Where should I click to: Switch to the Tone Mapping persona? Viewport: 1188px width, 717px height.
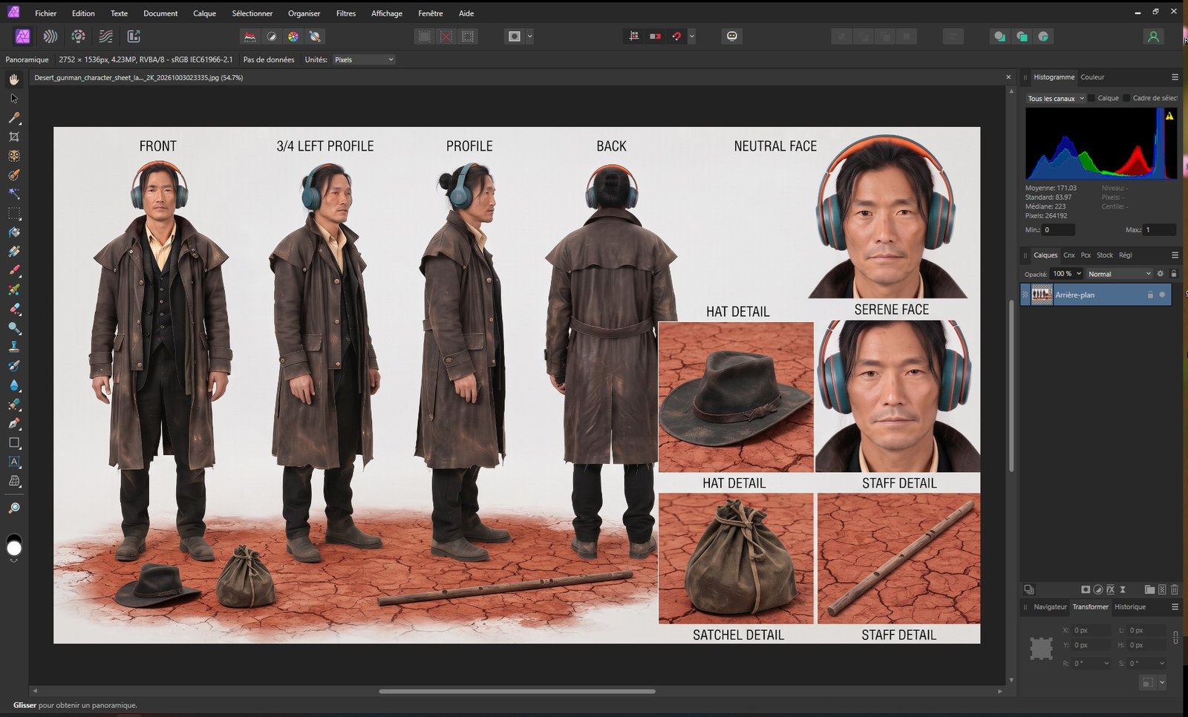tap(106, 36)
